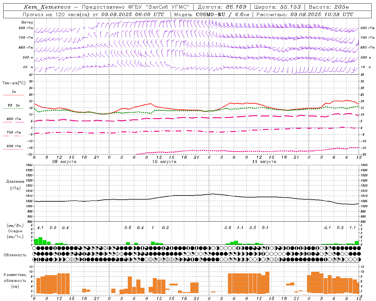Click the 0.9 precipitation value
This screenshot has height=301, width=376.
click(53, 228)
